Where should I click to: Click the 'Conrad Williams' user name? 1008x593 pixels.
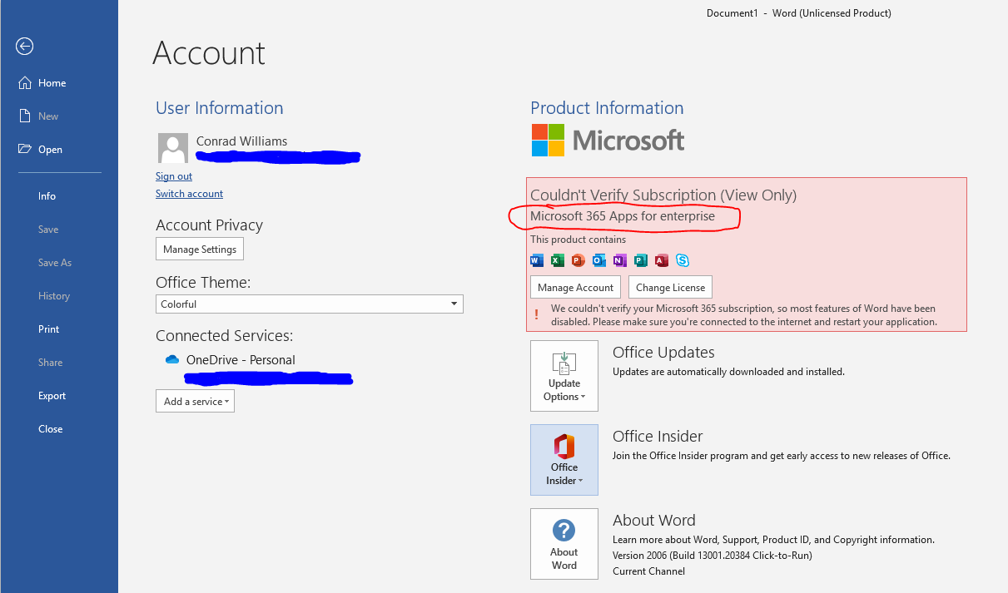[x=241, y=141]
